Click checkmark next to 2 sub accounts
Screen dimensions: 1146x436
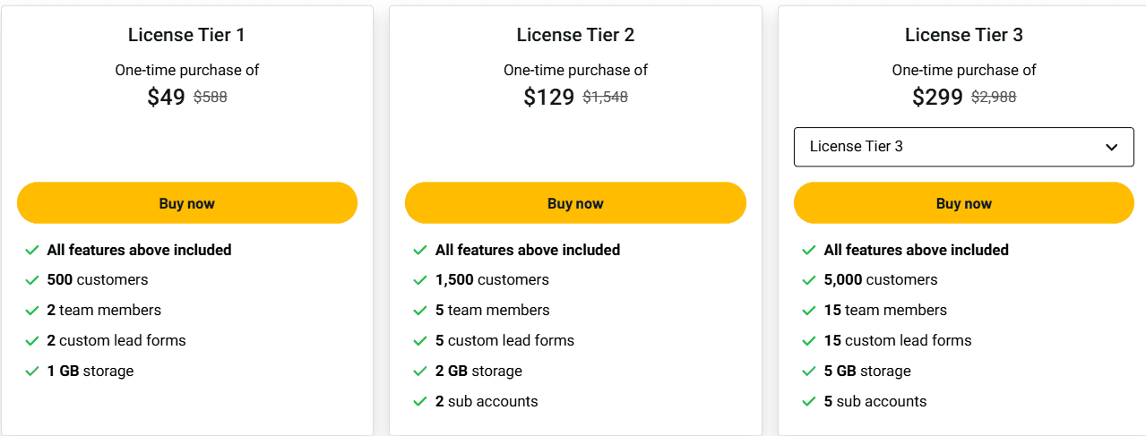click(x=420, y=401)
